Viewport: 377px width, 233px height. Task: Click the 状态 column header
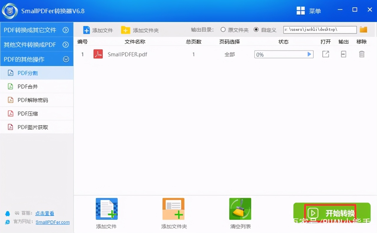tap(284, 42)
